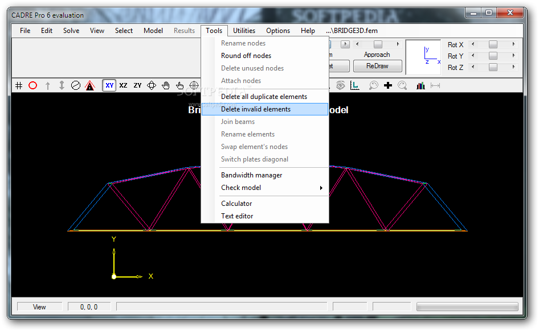This screenshot has height=331, width=539.
Task: Click the yellow coordinate origin marker
Action: tap(114, 276)
